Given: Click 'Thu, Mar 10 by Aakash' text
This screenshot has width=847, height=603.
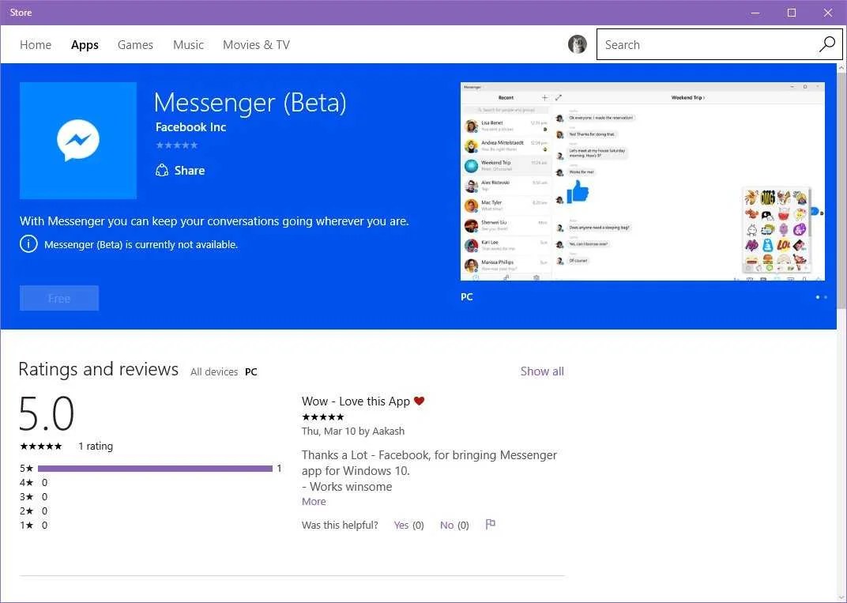Looking at the screenshot, I should tap(353, 432).
